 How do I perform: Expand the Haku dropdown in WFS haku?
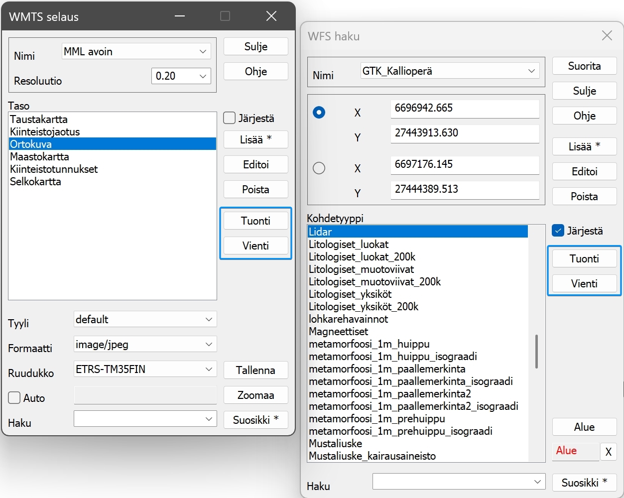pyautogui.click(x=458, y=482)
